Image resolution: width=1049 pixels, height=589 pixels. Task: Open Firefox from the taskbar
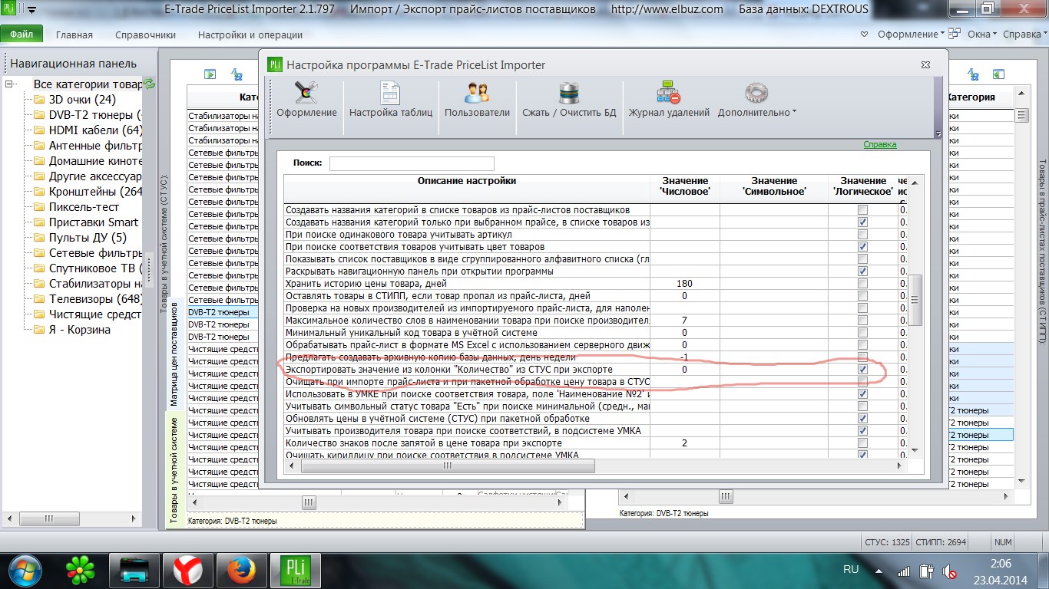[x=240, y=571]
